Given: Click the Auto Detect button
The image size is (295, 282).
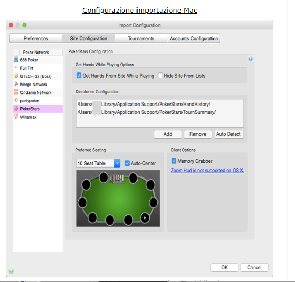Looking at the screenshot, I should [x=228, y=134].
